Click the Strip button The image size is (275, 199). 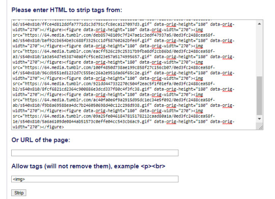click(19, 193)
